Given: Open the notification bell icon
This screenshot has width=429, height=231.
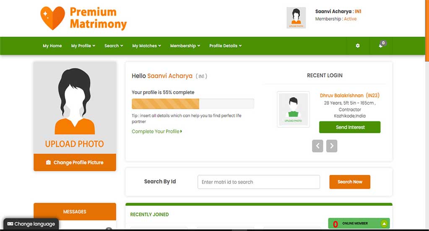Looking at the screenshot, I should click(x=381, y=45).
